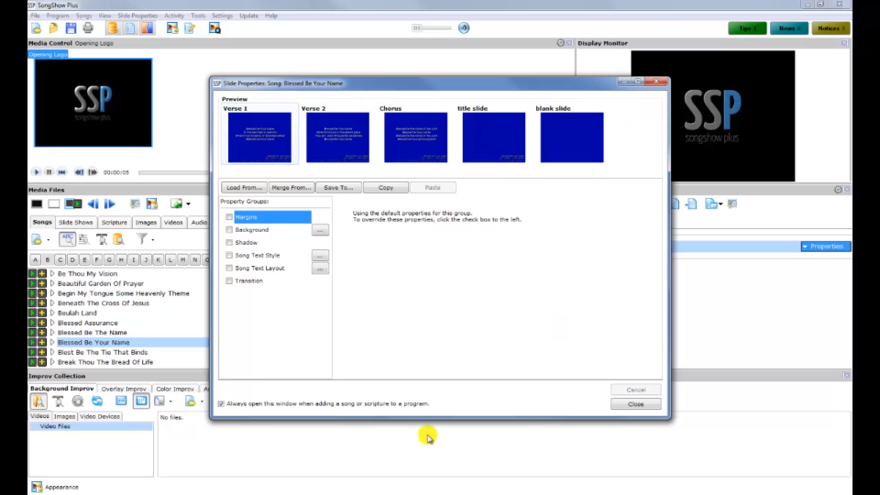
Task: Click the funnel filter icon in Songs
Action: point(142,239)
